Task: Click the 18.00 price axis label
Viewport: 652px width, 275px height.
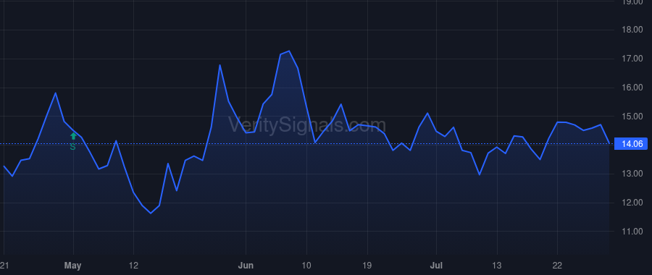Action: (x=632, y=30)
